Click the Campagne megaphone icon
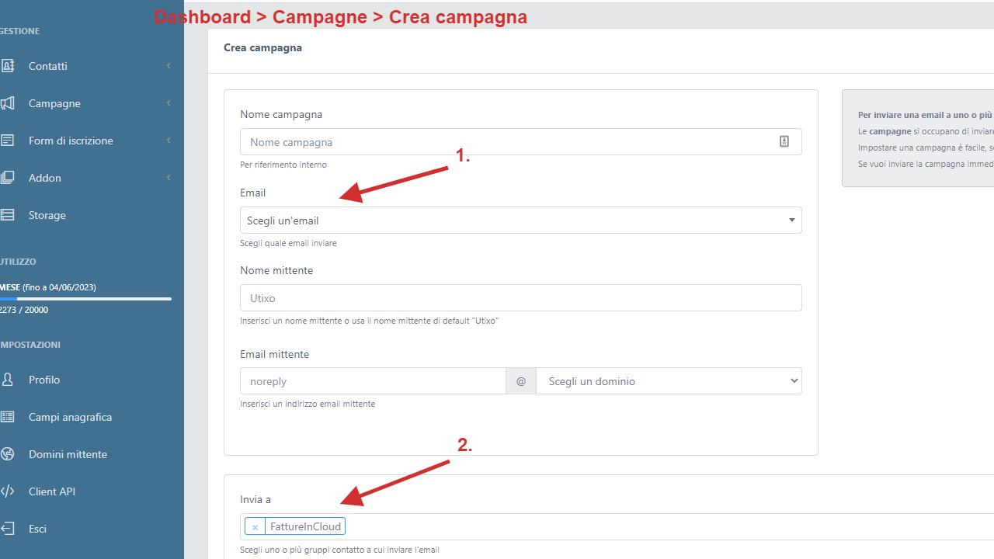The width and height of the screenshot is (994, 559). click(7, 103)
